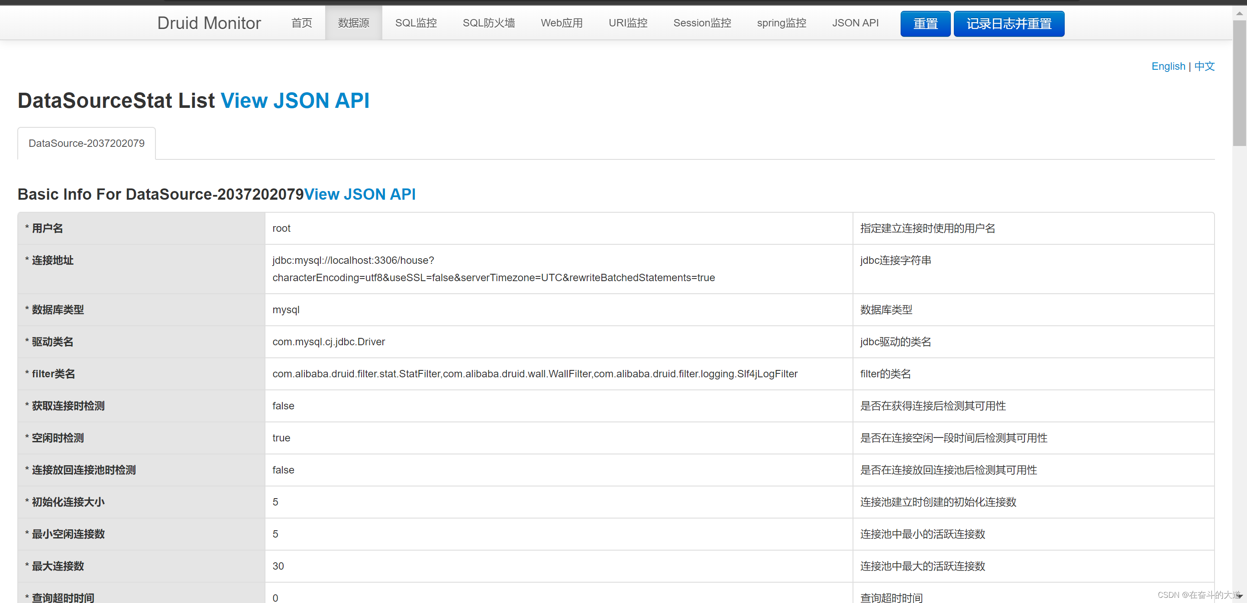Click the Druid Monitor brand title
Viewport: 1247px width, 603px height.
(x=209, y=23)
